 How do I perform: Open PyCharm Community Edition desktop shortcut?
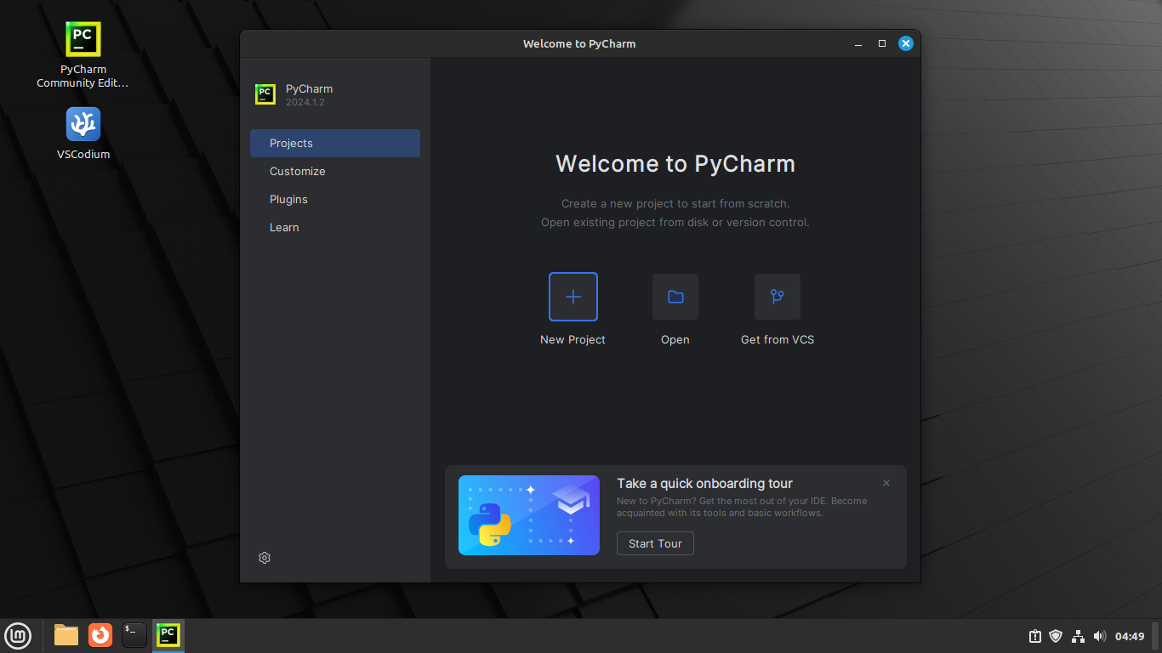(83, 55)
